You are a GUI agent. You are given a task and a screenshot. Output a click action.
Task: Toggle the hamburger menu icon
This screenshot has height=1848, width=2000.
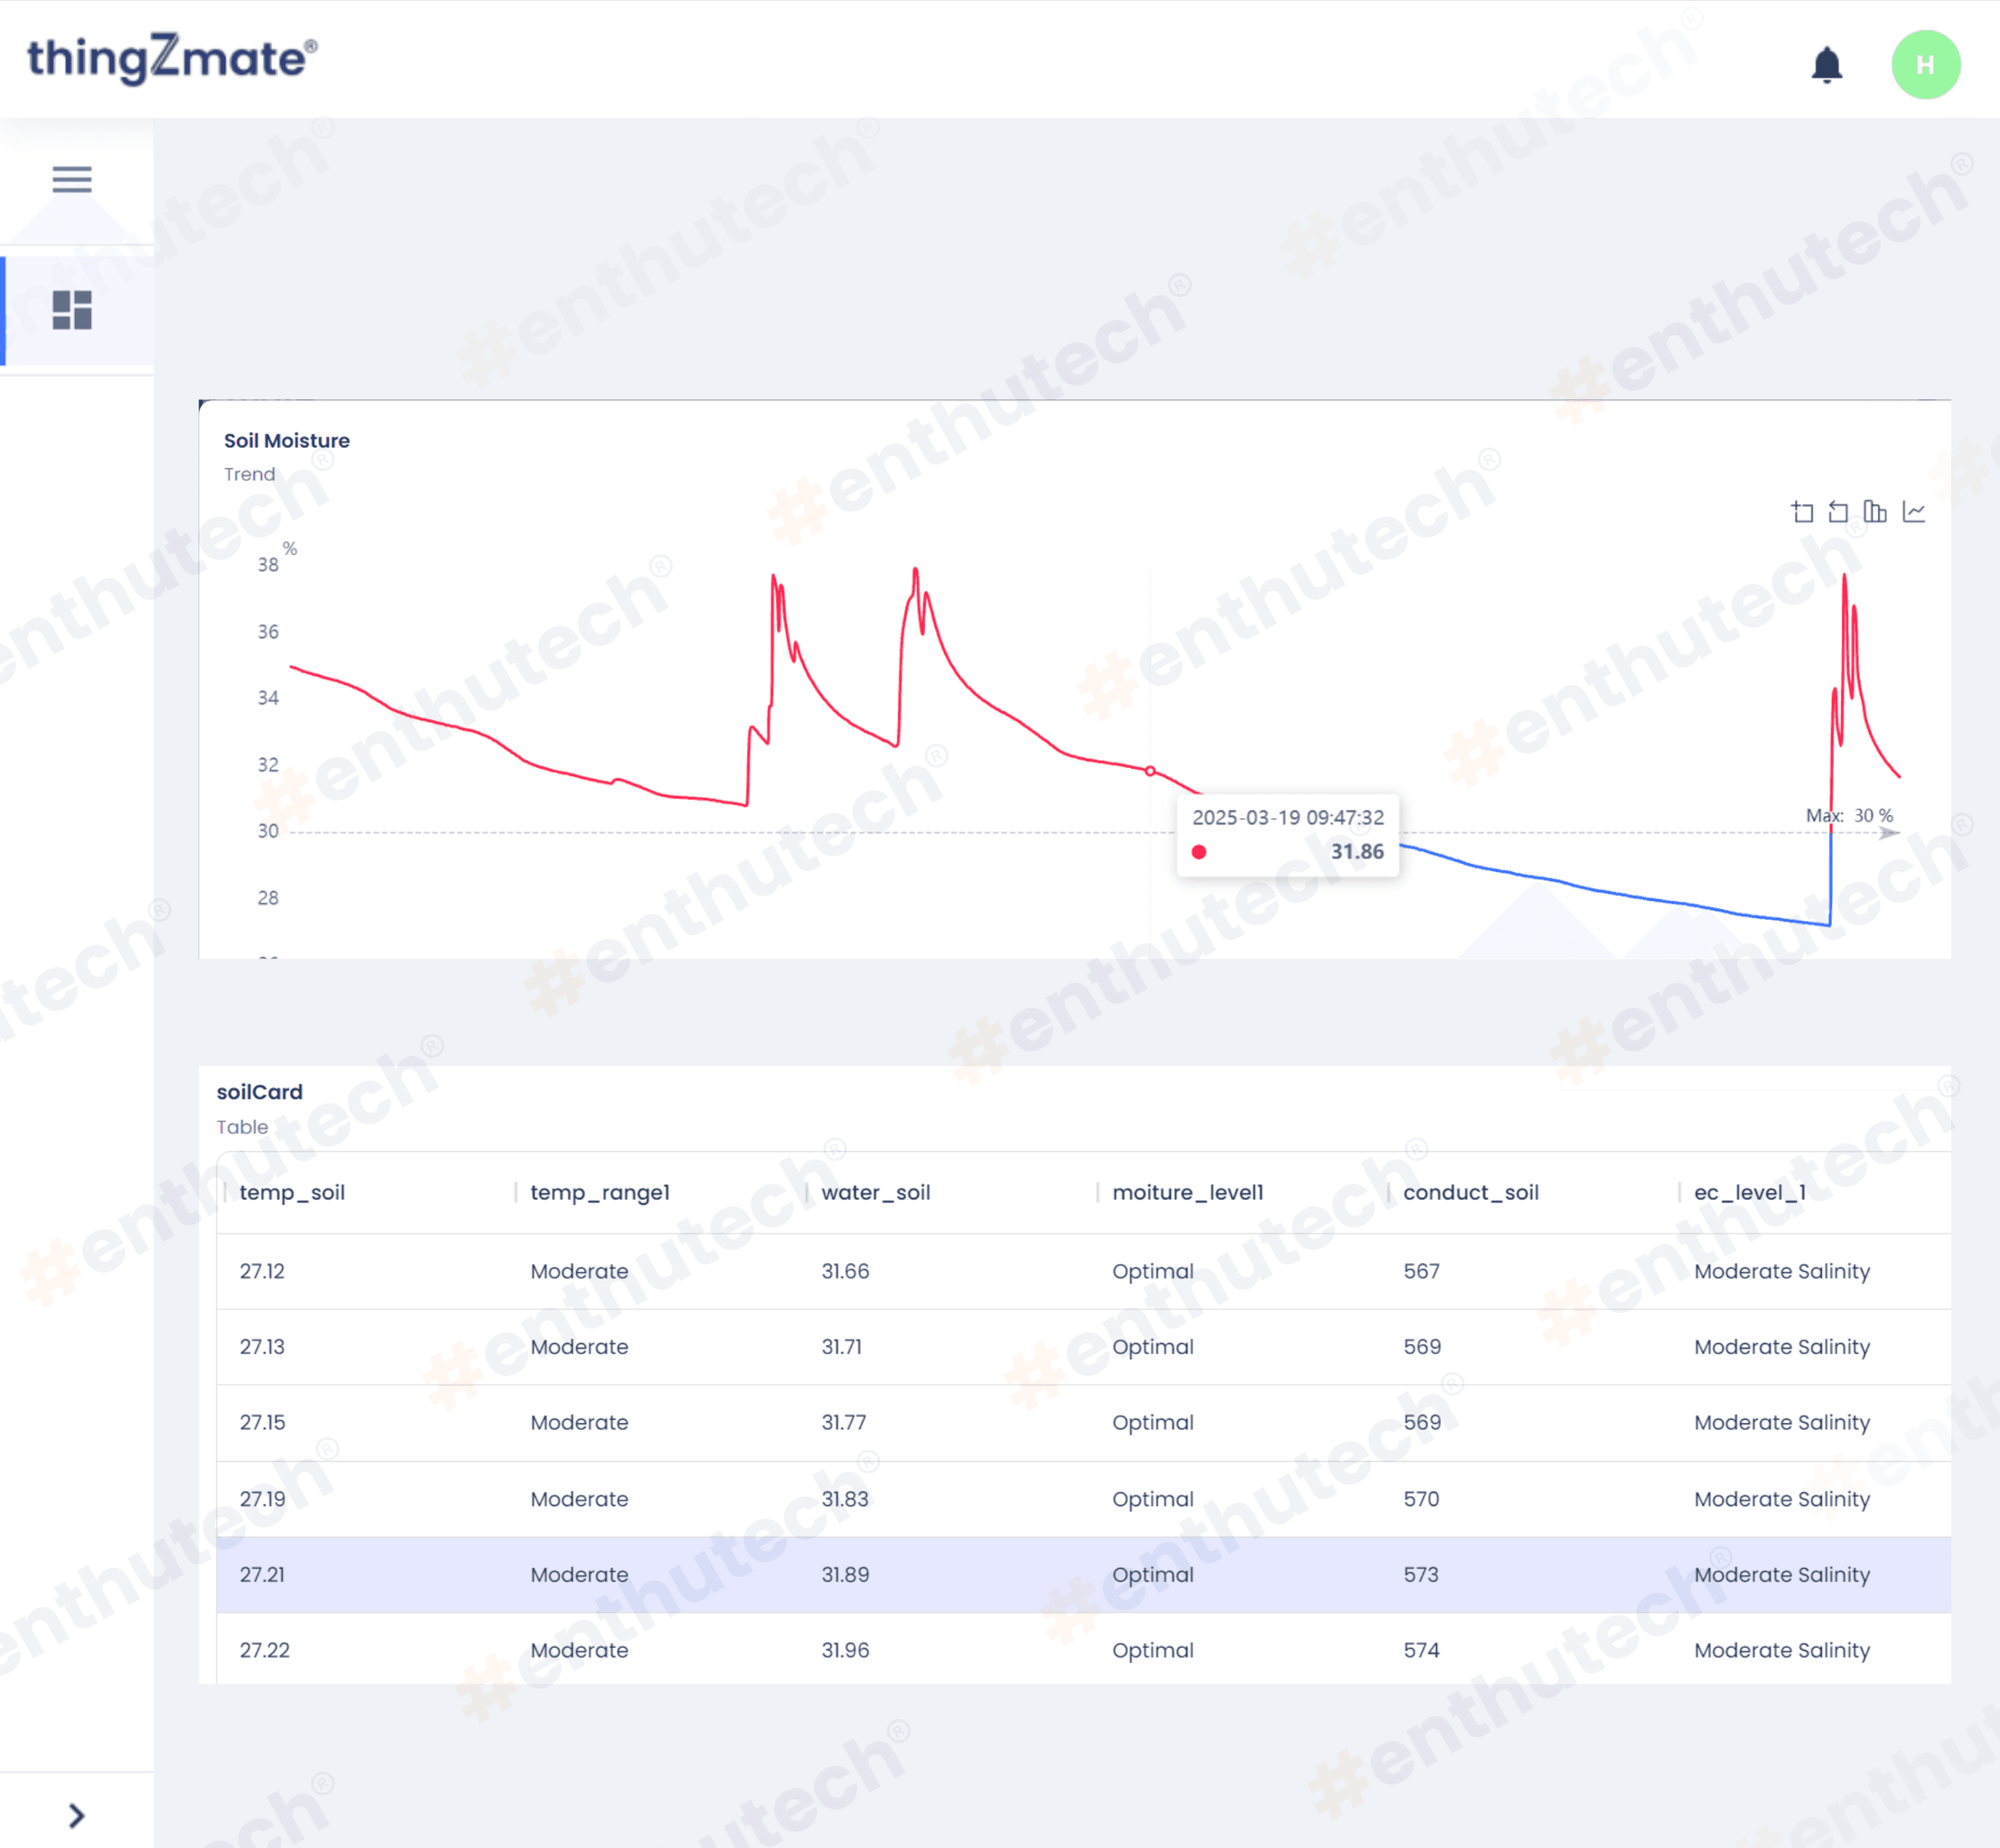pos(72,179)
